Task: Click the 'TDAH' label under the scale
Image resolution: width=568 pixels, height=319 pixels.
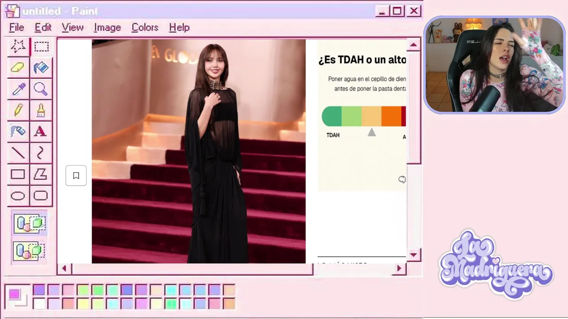Action: point(333,135)
